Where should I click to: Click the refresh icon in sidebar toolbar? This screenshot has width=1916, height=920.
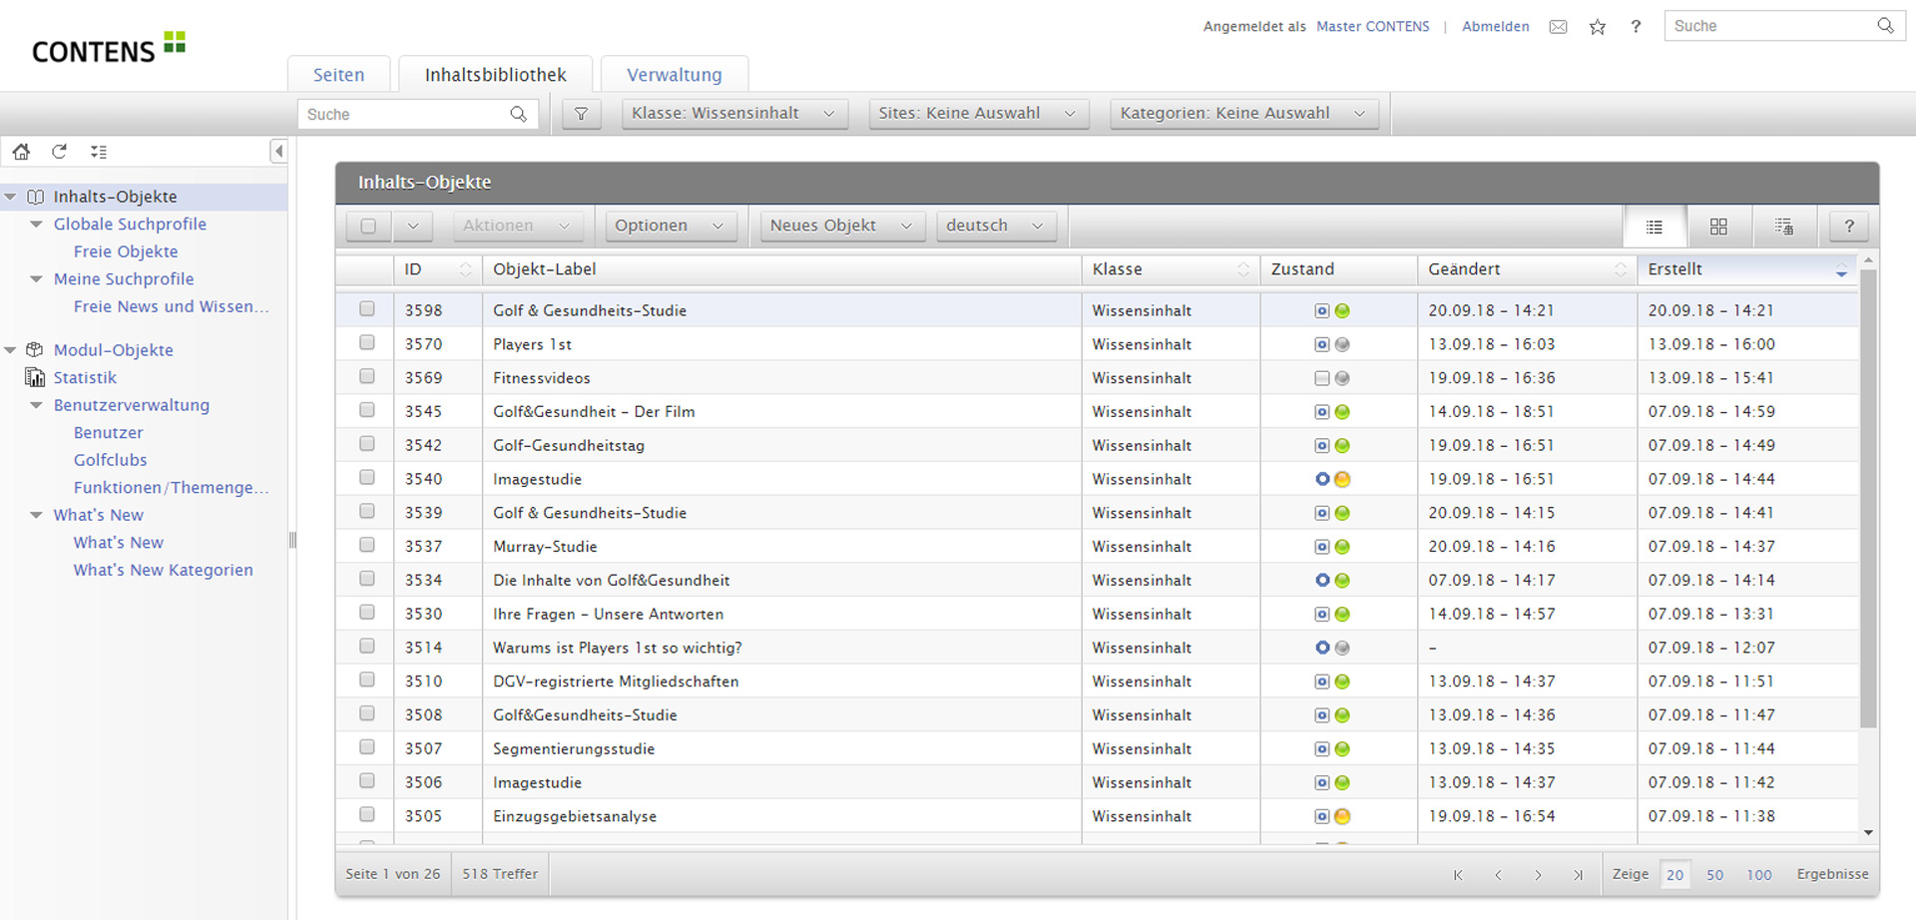pos(60,152)
